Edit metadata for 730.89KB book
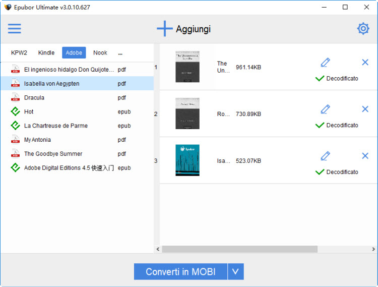 coord(325,109)
